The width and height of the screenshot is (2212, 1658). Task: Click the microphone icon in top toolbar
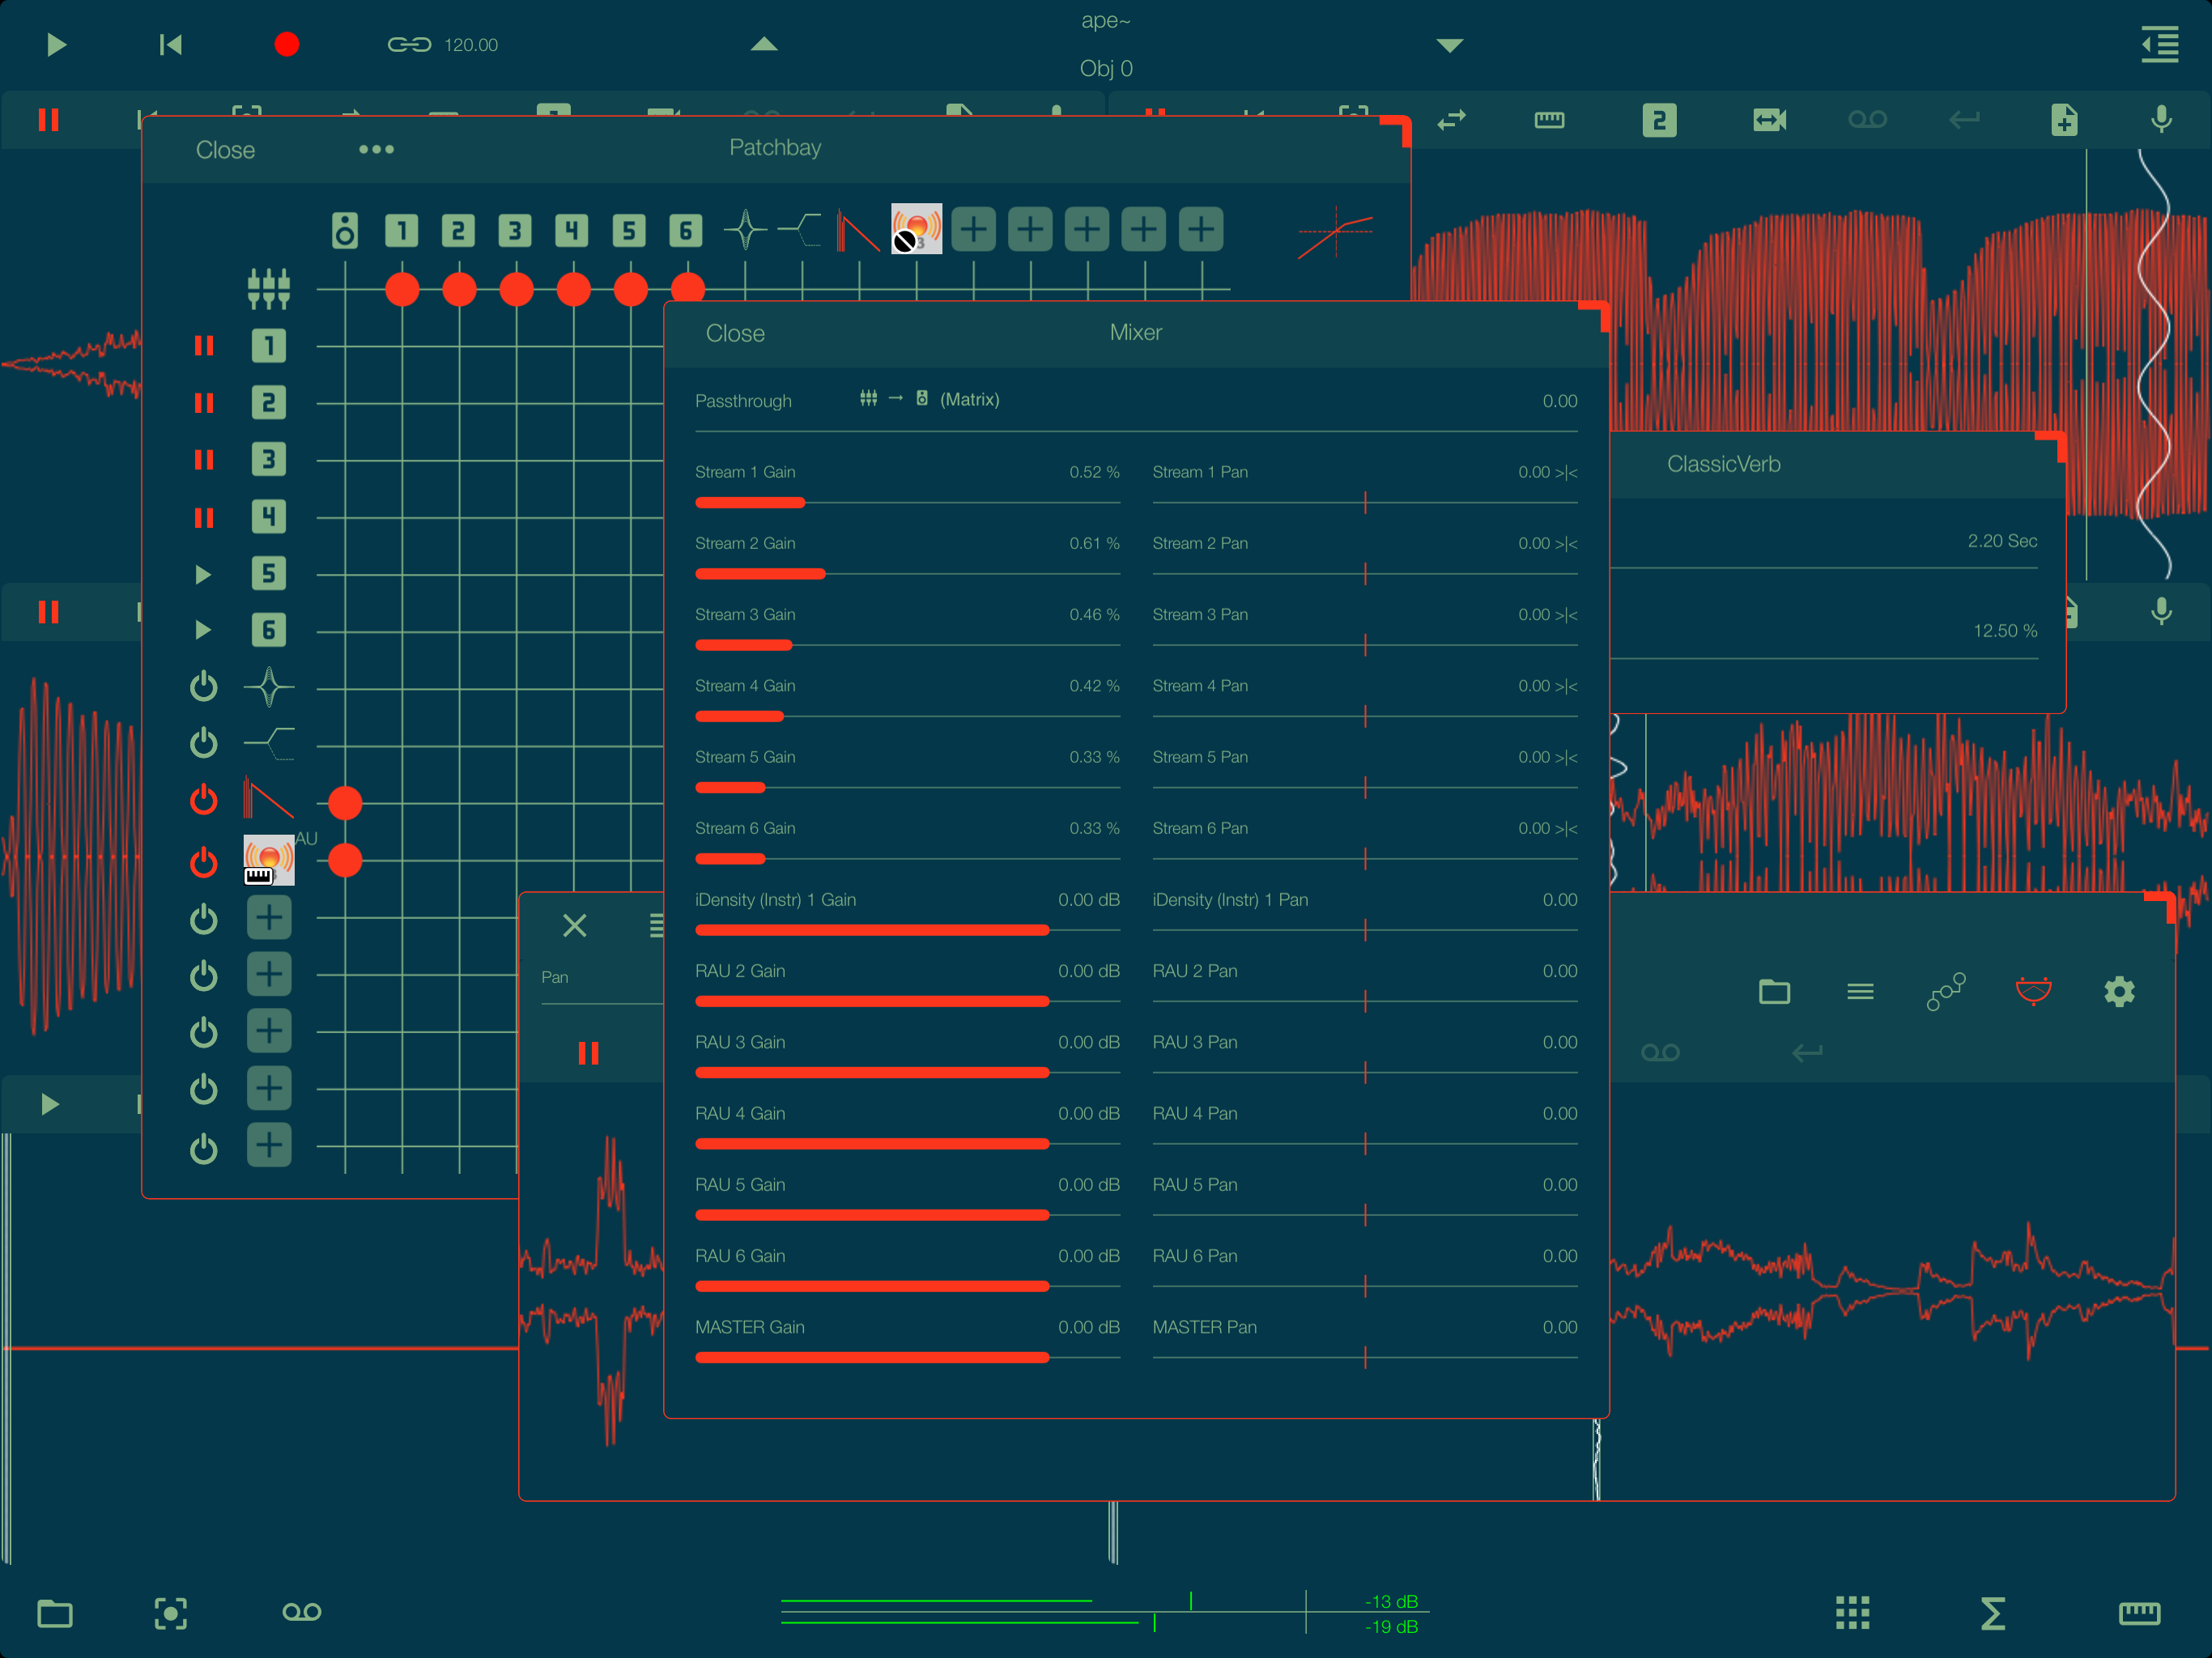point(2161,120)
